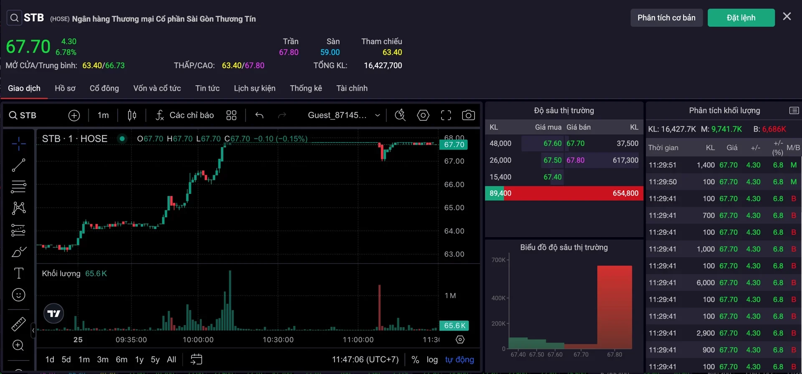802x374 pixels.
Task: Switch to the Tin tức tab
Action: (x=207, y=88)
